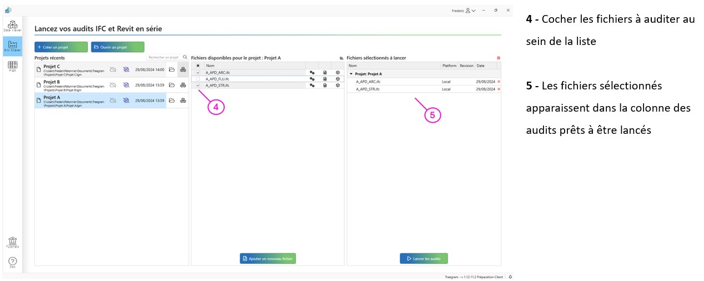This screenshot has height=281, width=704.
Task: Sort selected files by Date column header
Action: [480, 66]
